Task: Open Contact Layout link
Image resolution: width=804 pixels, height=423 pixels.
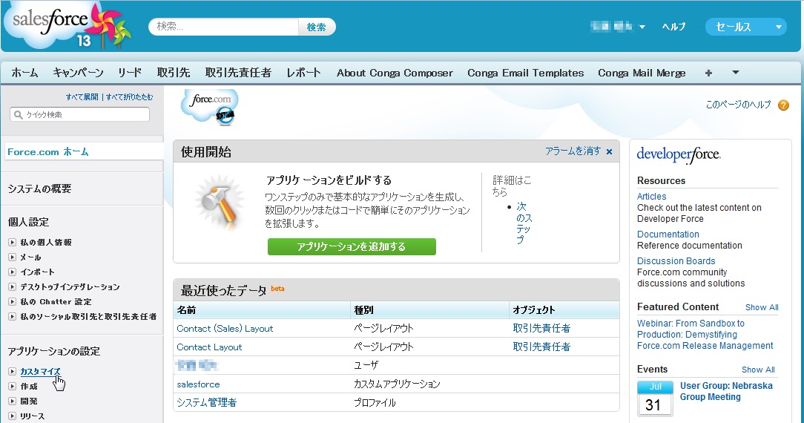Action: 209,347
